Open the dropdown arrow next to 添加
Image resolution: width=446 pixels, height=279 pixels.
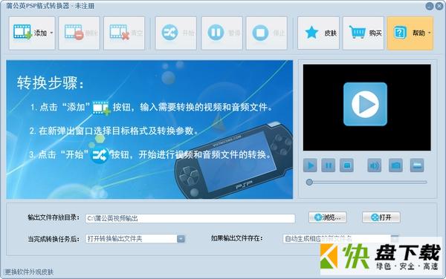click(x=51, y=33)
